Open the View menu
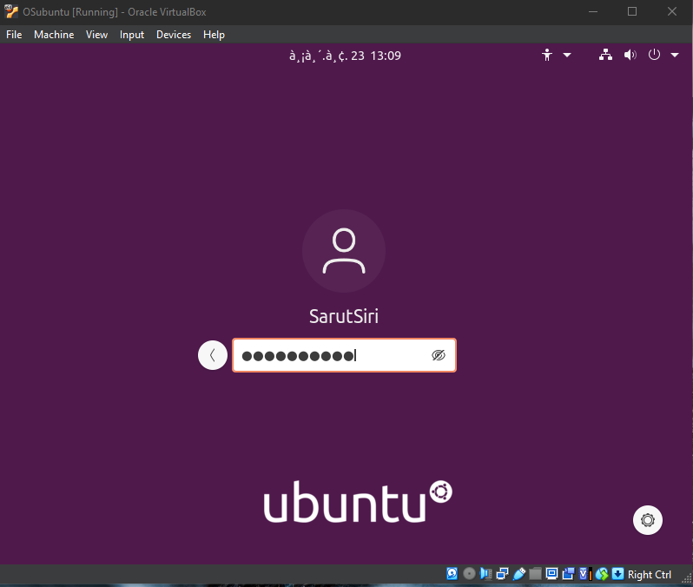The image size is (693, 587). (96, 35)
